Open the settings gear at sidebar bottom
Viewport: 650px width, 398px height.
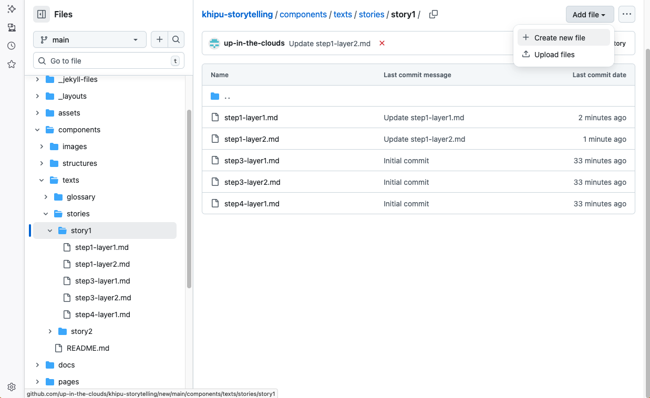click(12, 386)
